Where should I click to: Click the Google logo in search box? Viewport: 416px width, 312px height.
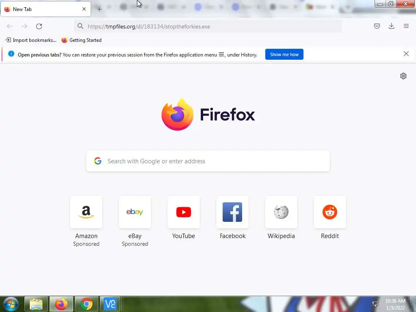[98, 161]
